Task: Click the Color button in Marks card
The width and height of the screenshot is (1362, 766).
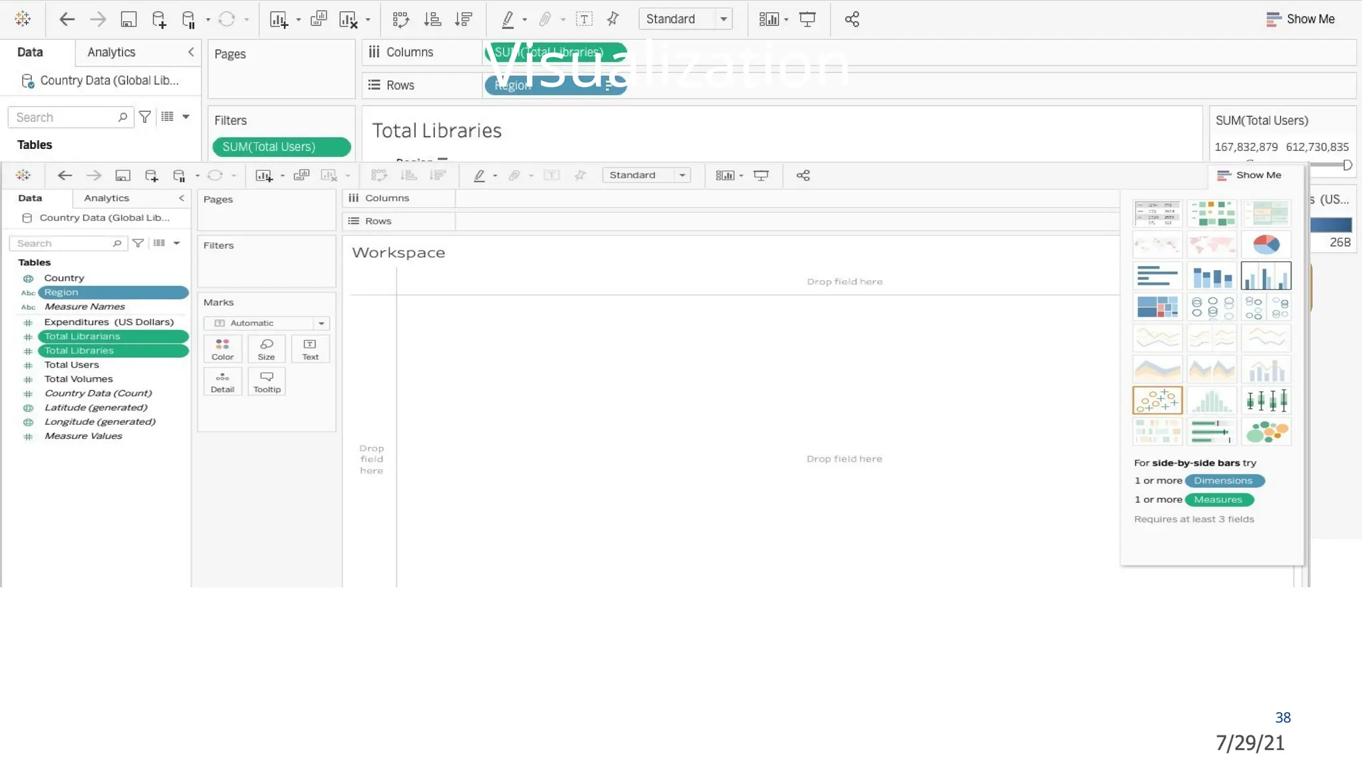Action: click(x=222, y=349)
